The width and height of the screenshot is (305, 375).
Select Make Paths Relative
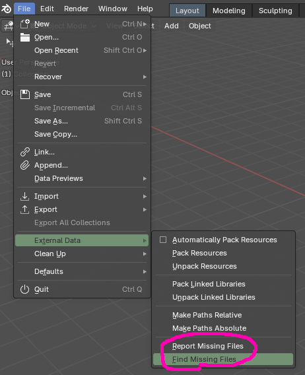pyautogui.click(x=223, y=315)
